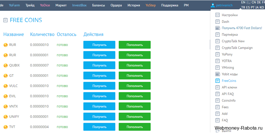Screen dimensions: 265x133
Task: Switch language to EN
Action: click(243, 2)
